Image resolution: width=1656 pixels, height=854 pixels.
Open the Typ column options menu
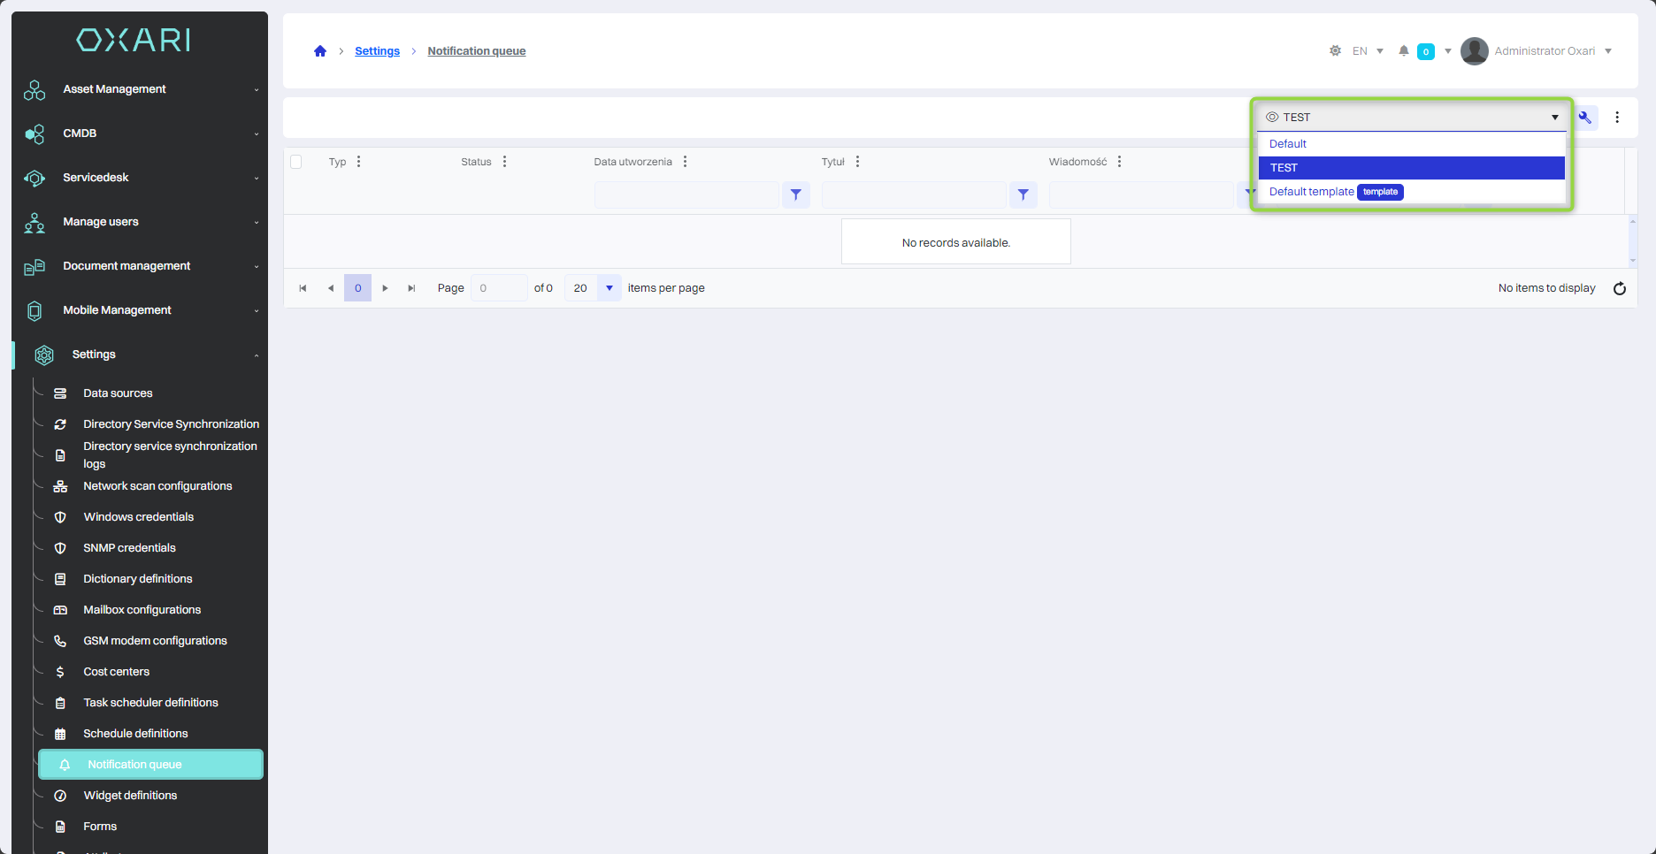click(358, 162)
